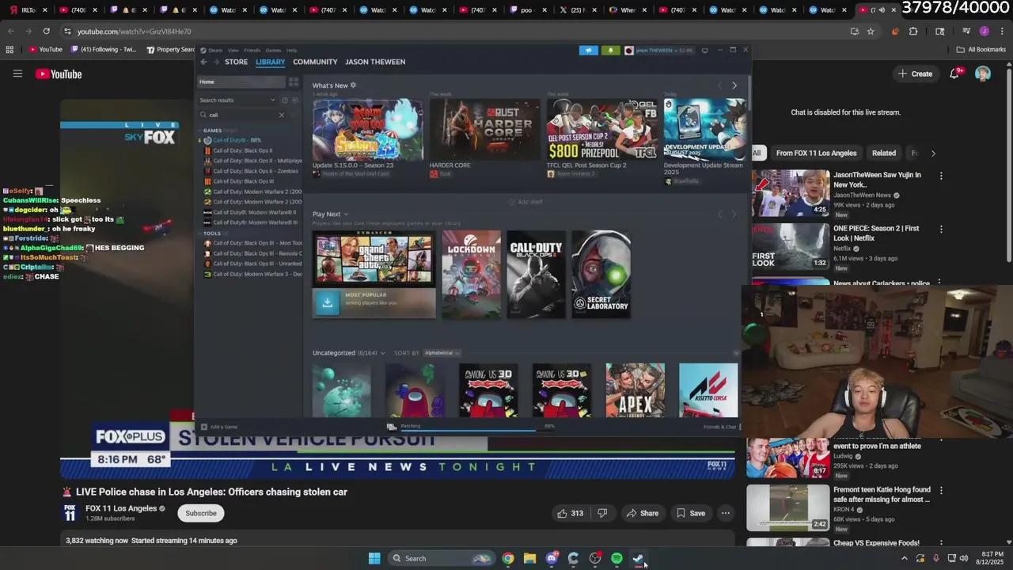1013x570 pixels.
Task: Open Steam 'Games' menu
Action: [273, 50]
